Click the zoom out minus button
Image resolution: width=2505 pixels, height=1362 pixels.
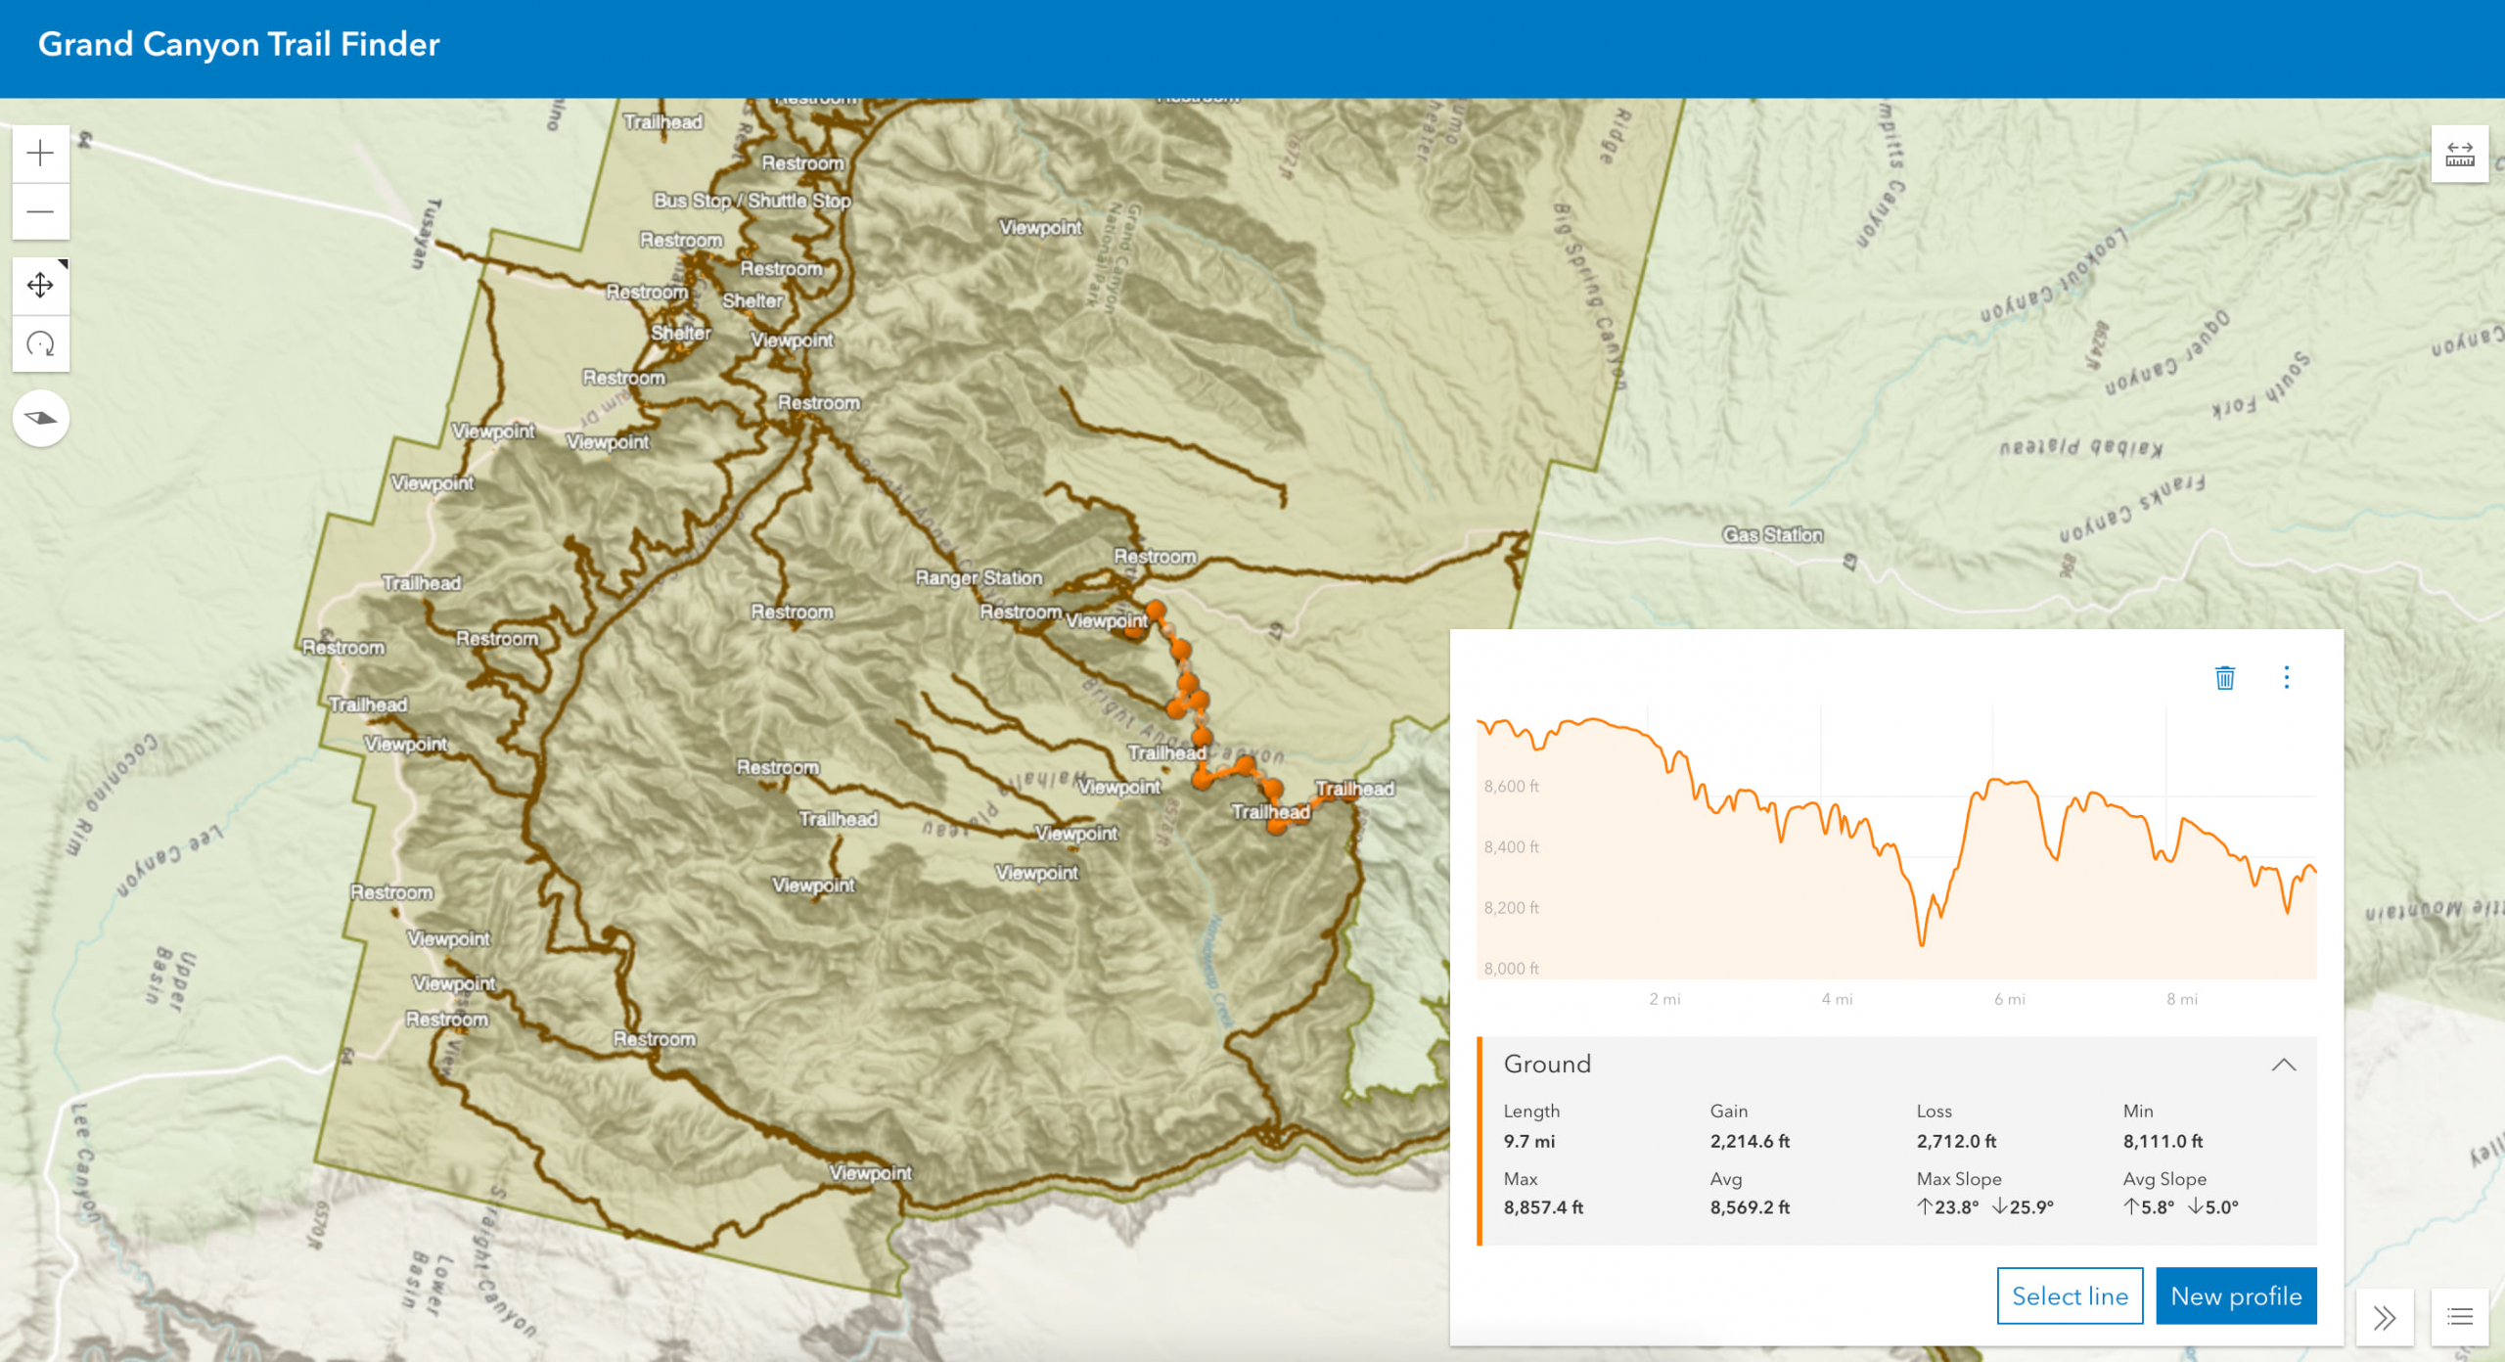tap(40, 211)
